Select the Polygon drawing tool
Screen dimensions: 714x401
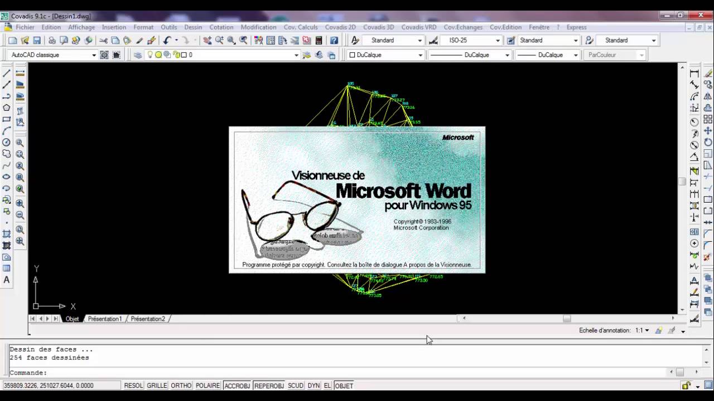click(7, 107)
